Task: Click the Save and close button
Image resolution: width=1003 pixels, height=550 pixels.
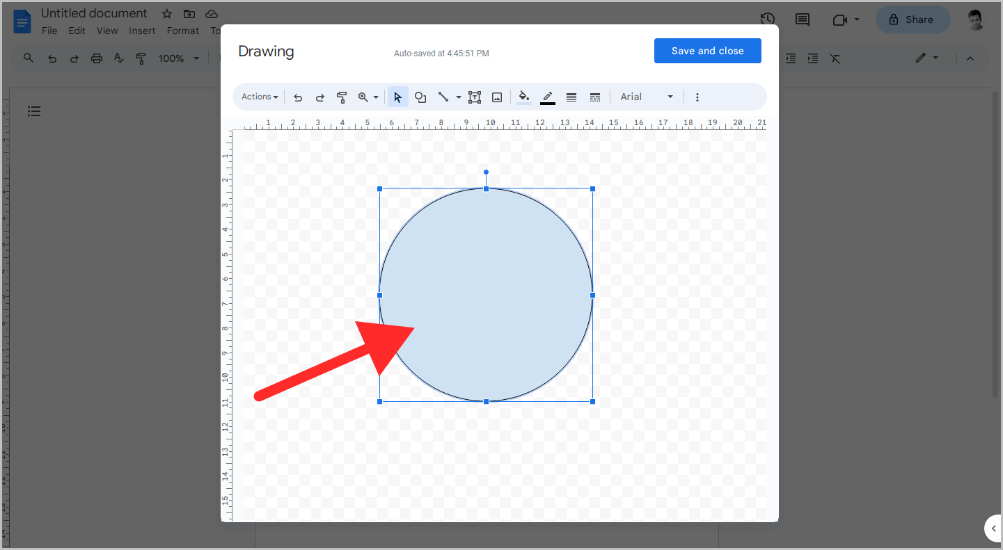Action: (x=707, y=51)
